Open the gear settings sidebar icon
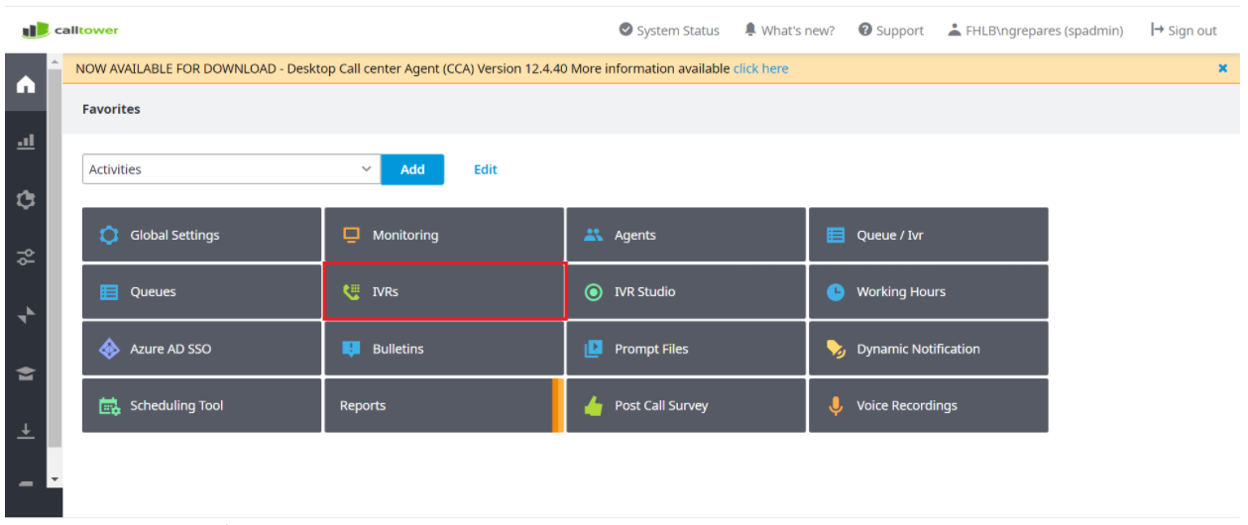 (26, 200)
